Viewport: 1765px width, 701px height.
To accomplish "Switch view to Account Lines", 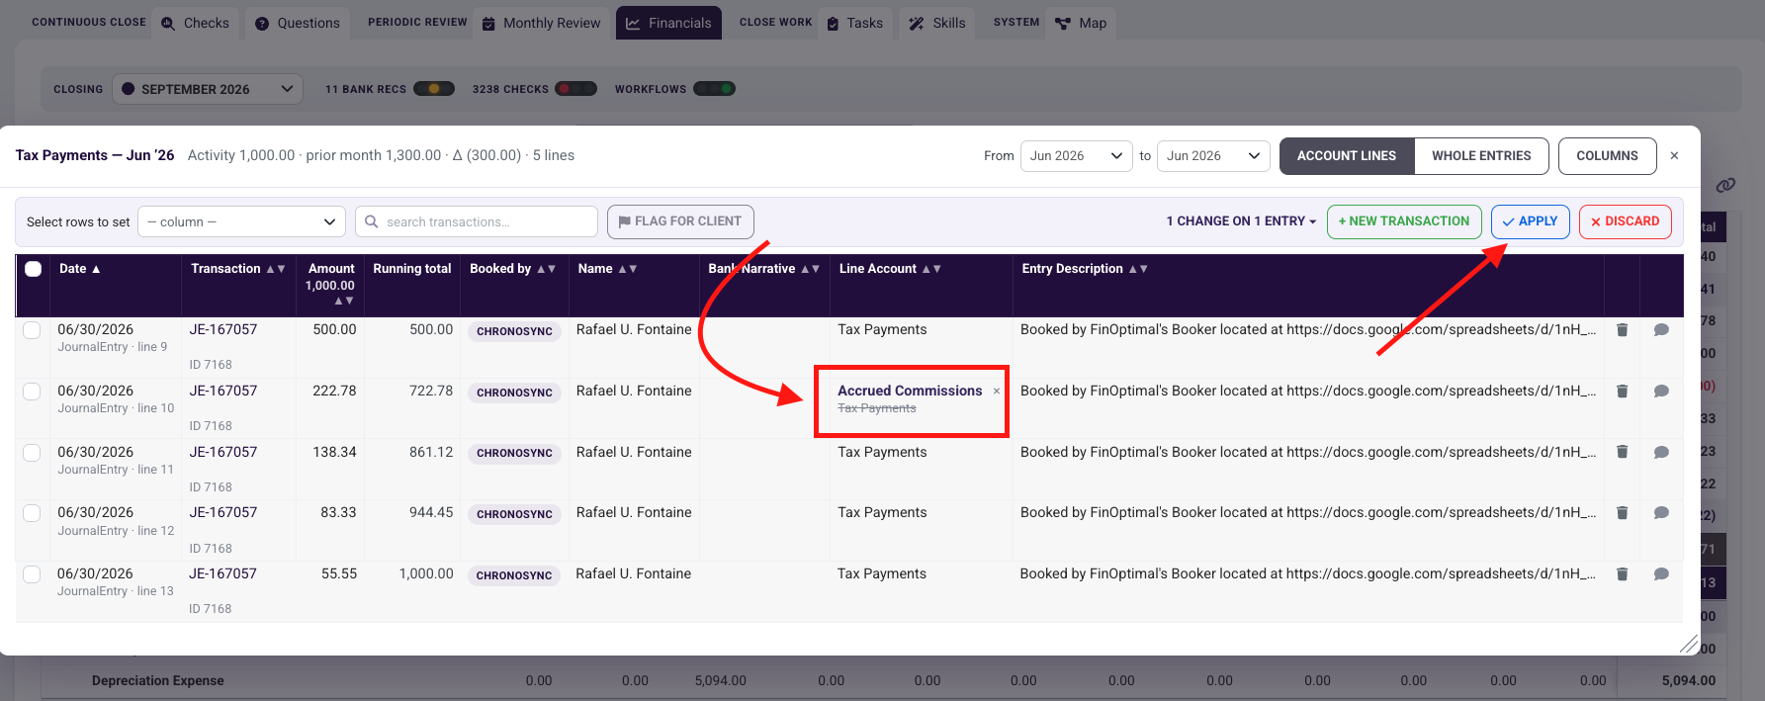I will point(1347,156).
